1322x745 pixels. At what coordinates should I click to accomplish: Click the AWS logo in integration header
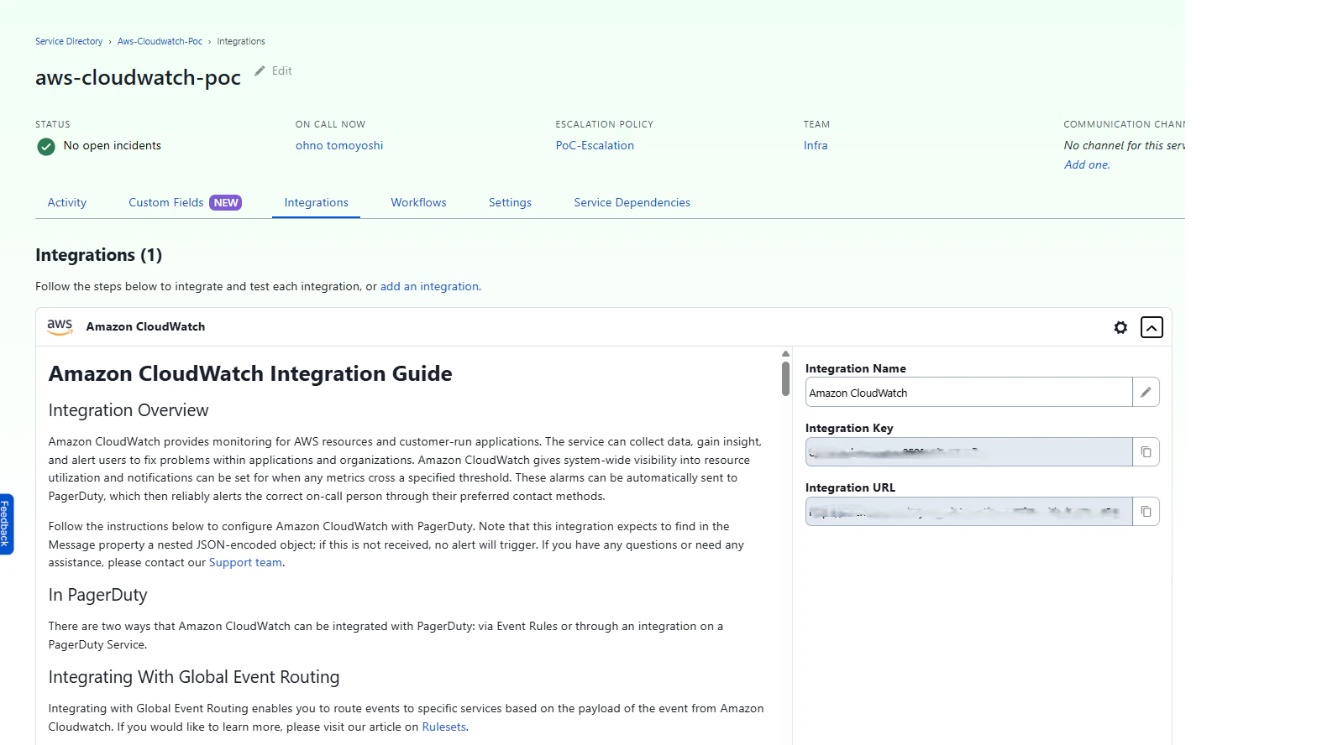pyautogui.click(x=60, y=326)
